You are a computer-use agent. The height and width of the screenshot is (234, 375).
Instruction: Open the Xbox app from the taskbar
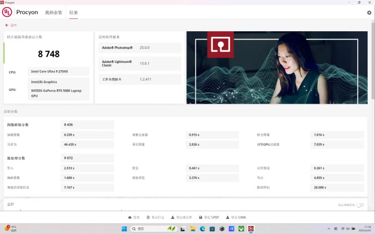pos(241,229)
